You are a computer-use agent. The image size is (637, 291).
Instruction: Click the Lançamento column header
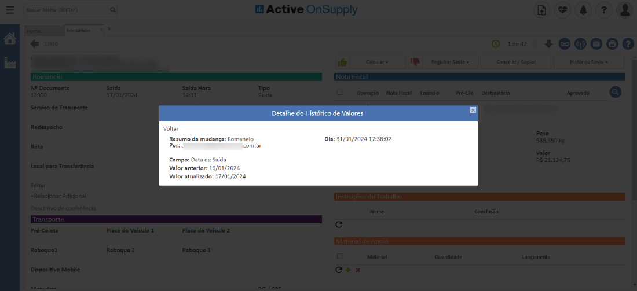536,257
